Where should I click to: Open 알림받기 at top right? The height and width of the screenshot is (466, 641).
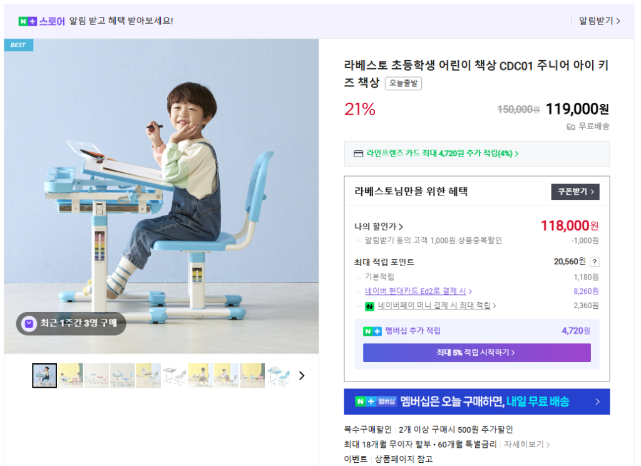coord(599,21)
